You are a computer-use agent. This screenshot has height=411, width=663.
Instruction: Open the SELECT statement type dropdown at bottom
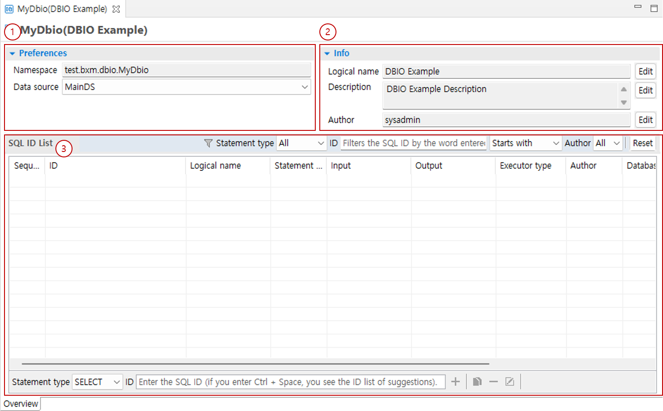point(116,382)
